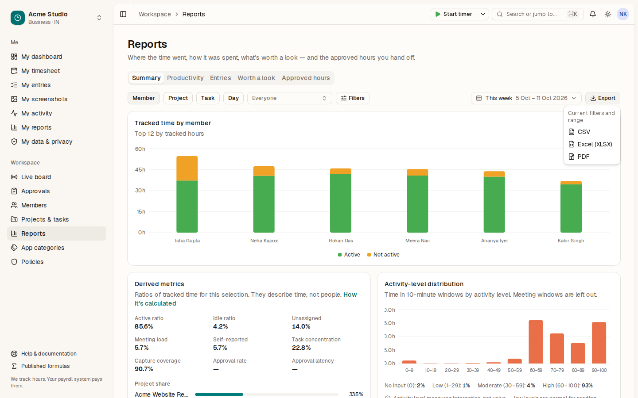The image size is (638, 398).
Task: Switch to the Entries tab
Action: 220,78
